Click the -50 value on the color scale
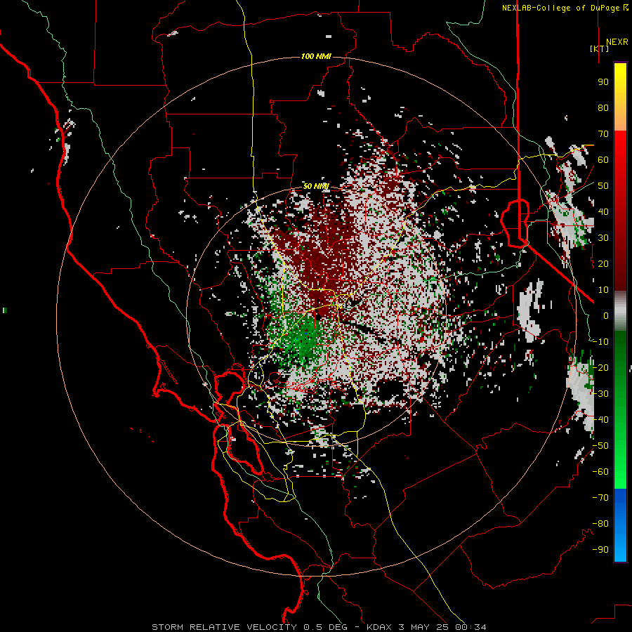Screen dimensions: 632x632 pyautogui.click(x=600, y=446)
